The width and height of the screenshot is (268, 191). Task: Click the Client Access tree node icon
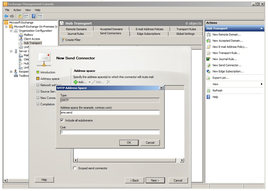[21, 39]
